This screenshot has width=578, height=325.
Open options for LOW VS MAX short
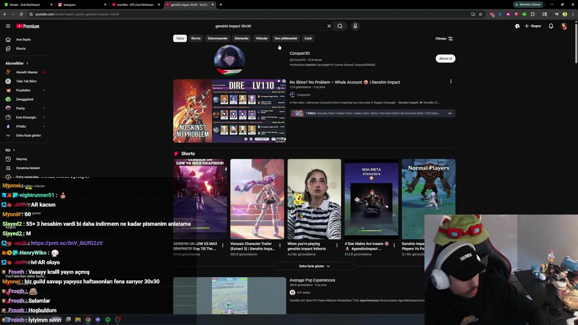click(x=223, y=246)
